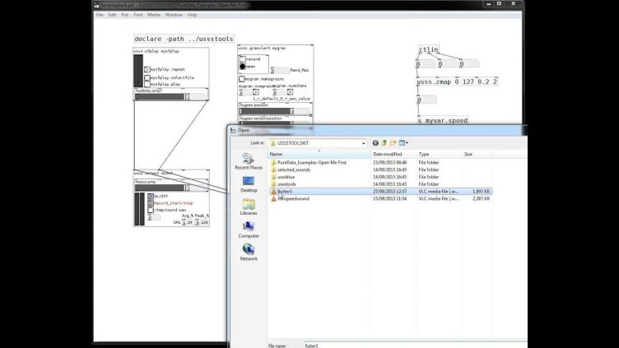This screenshot has width=619, height=348.
Task: Go to Desktop in dialog sidebar
Action: pyautogui.click(x=249, y=184)
